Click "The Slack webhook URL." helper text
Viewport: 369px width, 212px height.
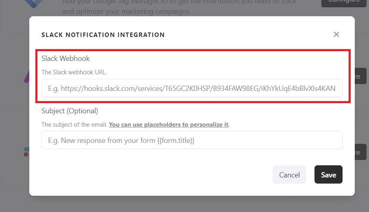74,72
